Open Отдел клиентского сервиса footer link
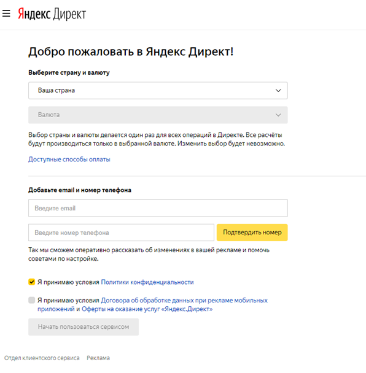This screenshot has width=366, height=373. click(42, 358)
